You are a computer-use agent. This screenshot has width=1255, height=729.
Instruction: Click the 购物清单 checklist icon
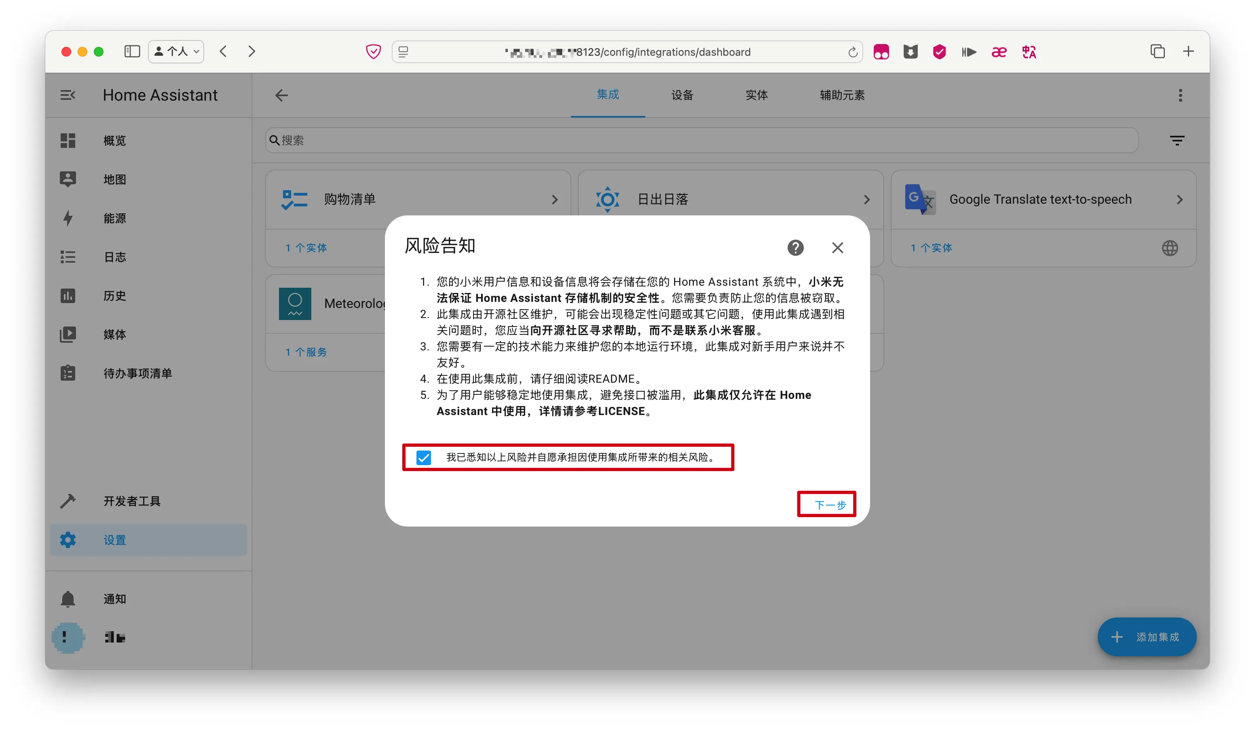click(x=294, y=200)
